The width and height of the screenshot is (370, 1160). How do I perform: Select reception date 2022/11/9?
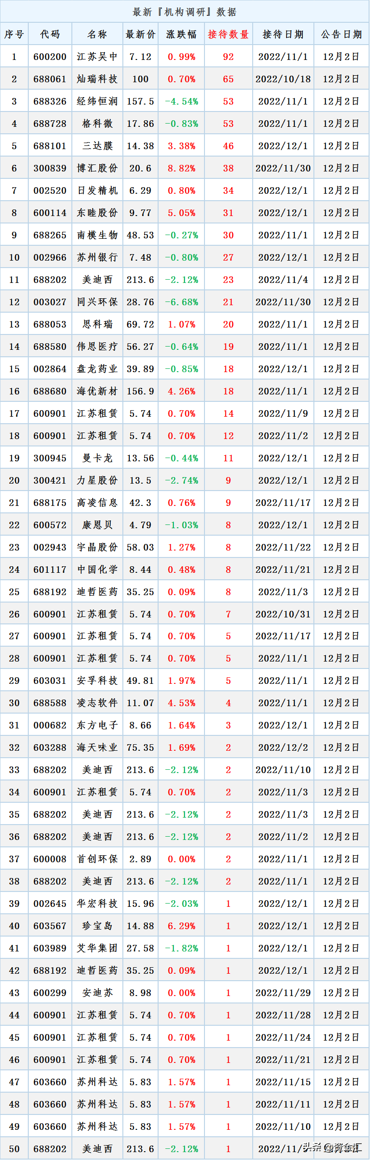pyautogui.click(x=283, y=413)
